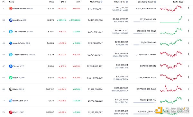
Task: Open the Flow FLOW coin page link
Action: tap(19, 78)
